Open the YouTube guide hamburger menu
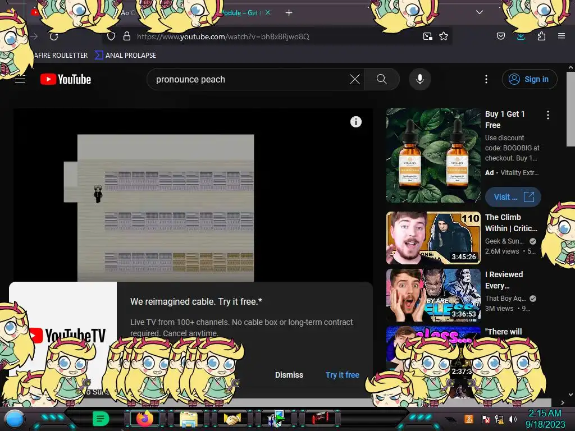The image size is (575, 431). coord(20,79)
